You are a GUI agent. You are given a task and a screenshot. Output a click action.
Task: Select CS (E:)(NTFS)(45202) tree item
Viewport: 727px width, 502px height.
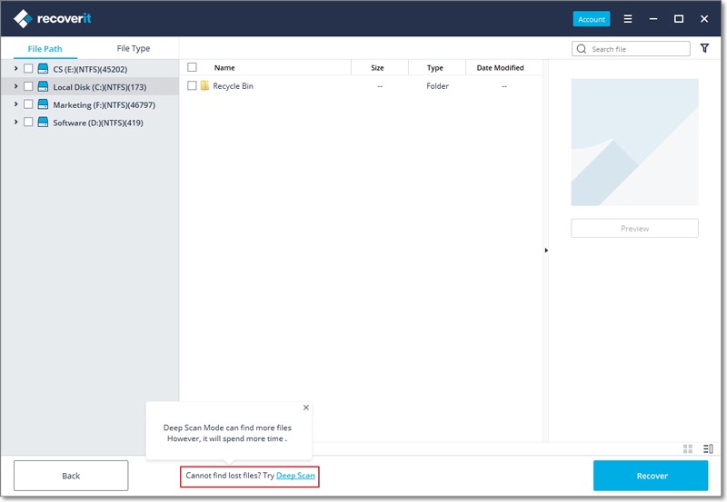click(x=90, y=69)
